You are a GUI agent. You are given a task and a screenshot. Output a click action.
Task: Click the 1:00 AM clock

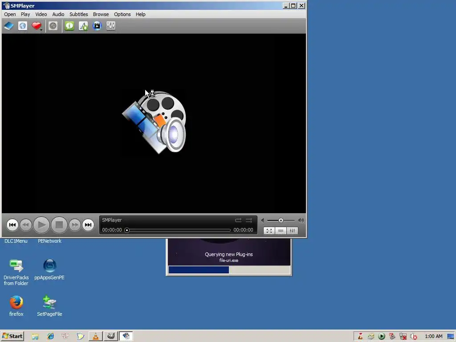tap(434, 337)
